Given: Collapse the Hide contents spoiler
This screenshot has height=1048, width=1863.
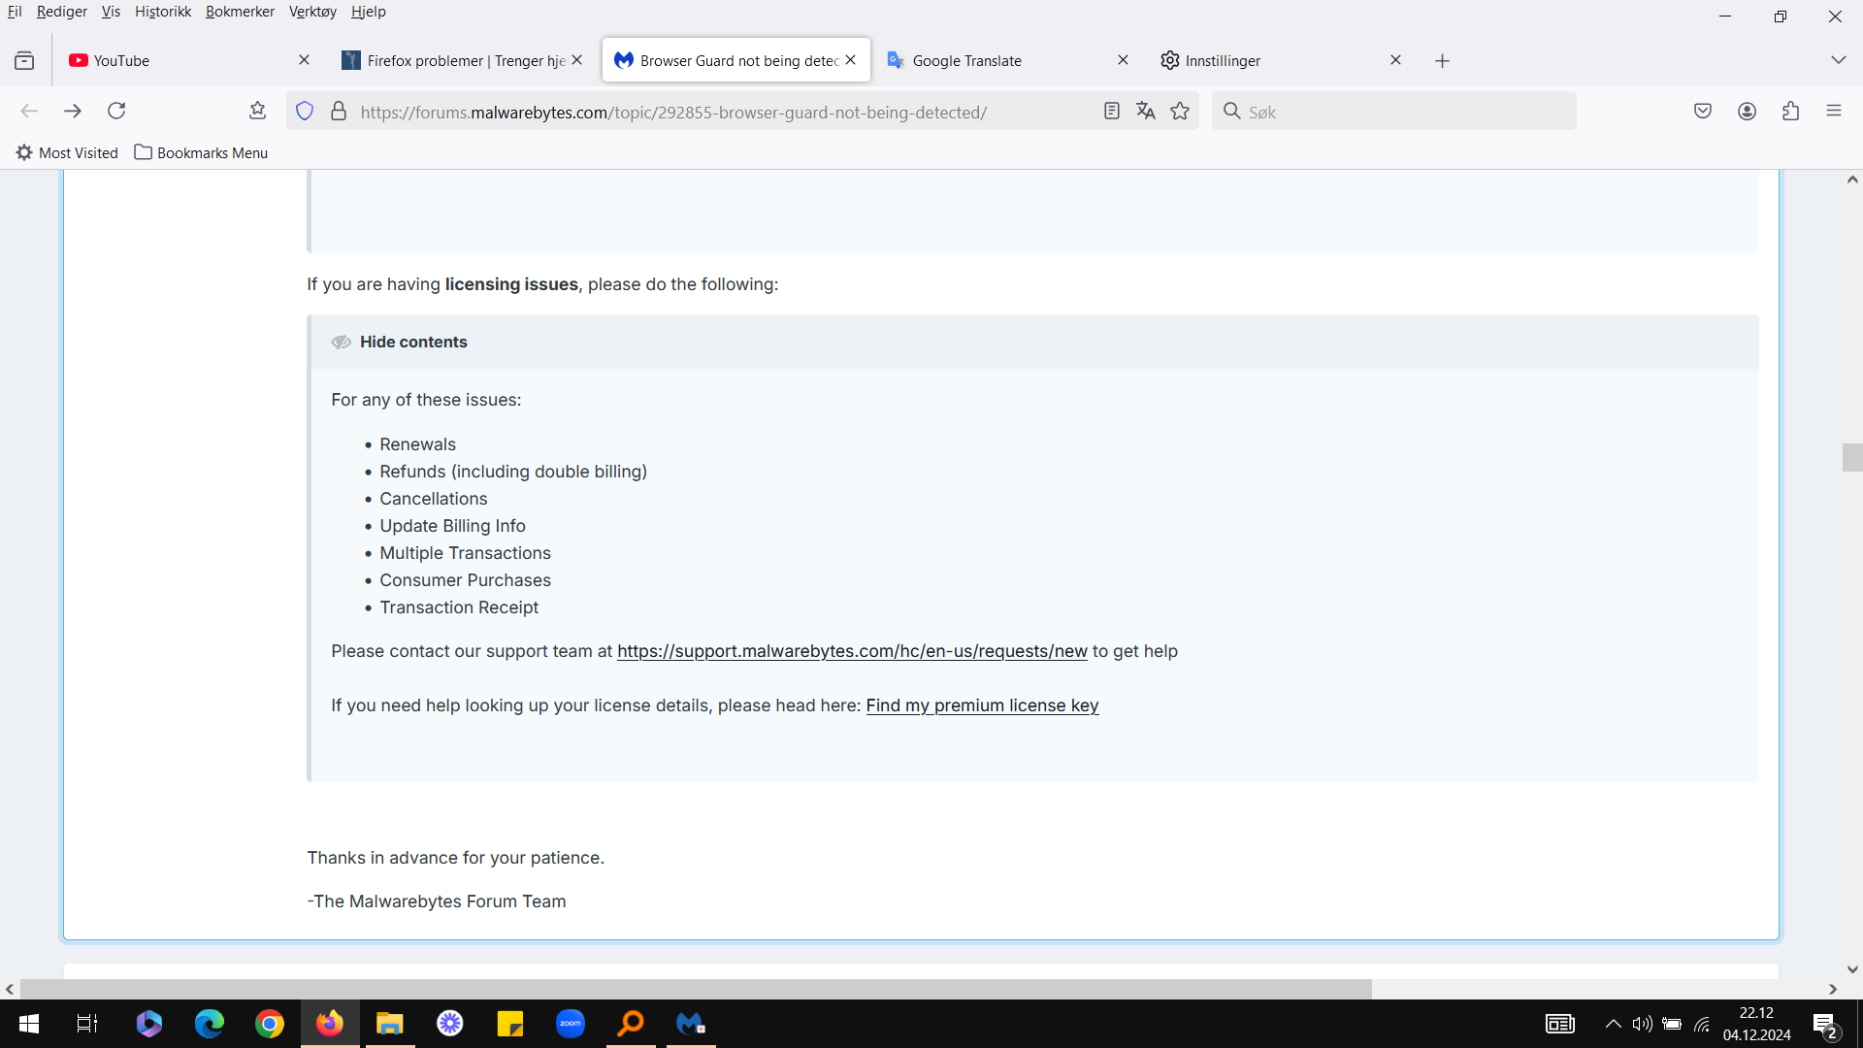Looking at the screenshot, I should 413,342.
